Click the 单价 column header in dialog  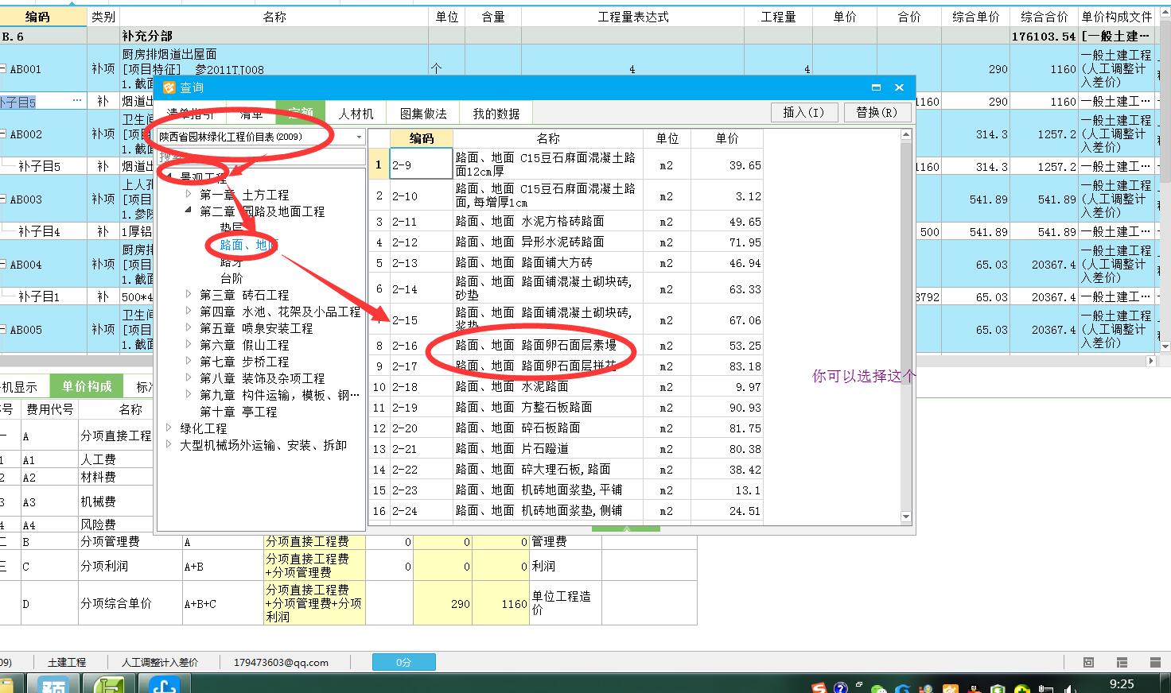coord(727,138)
